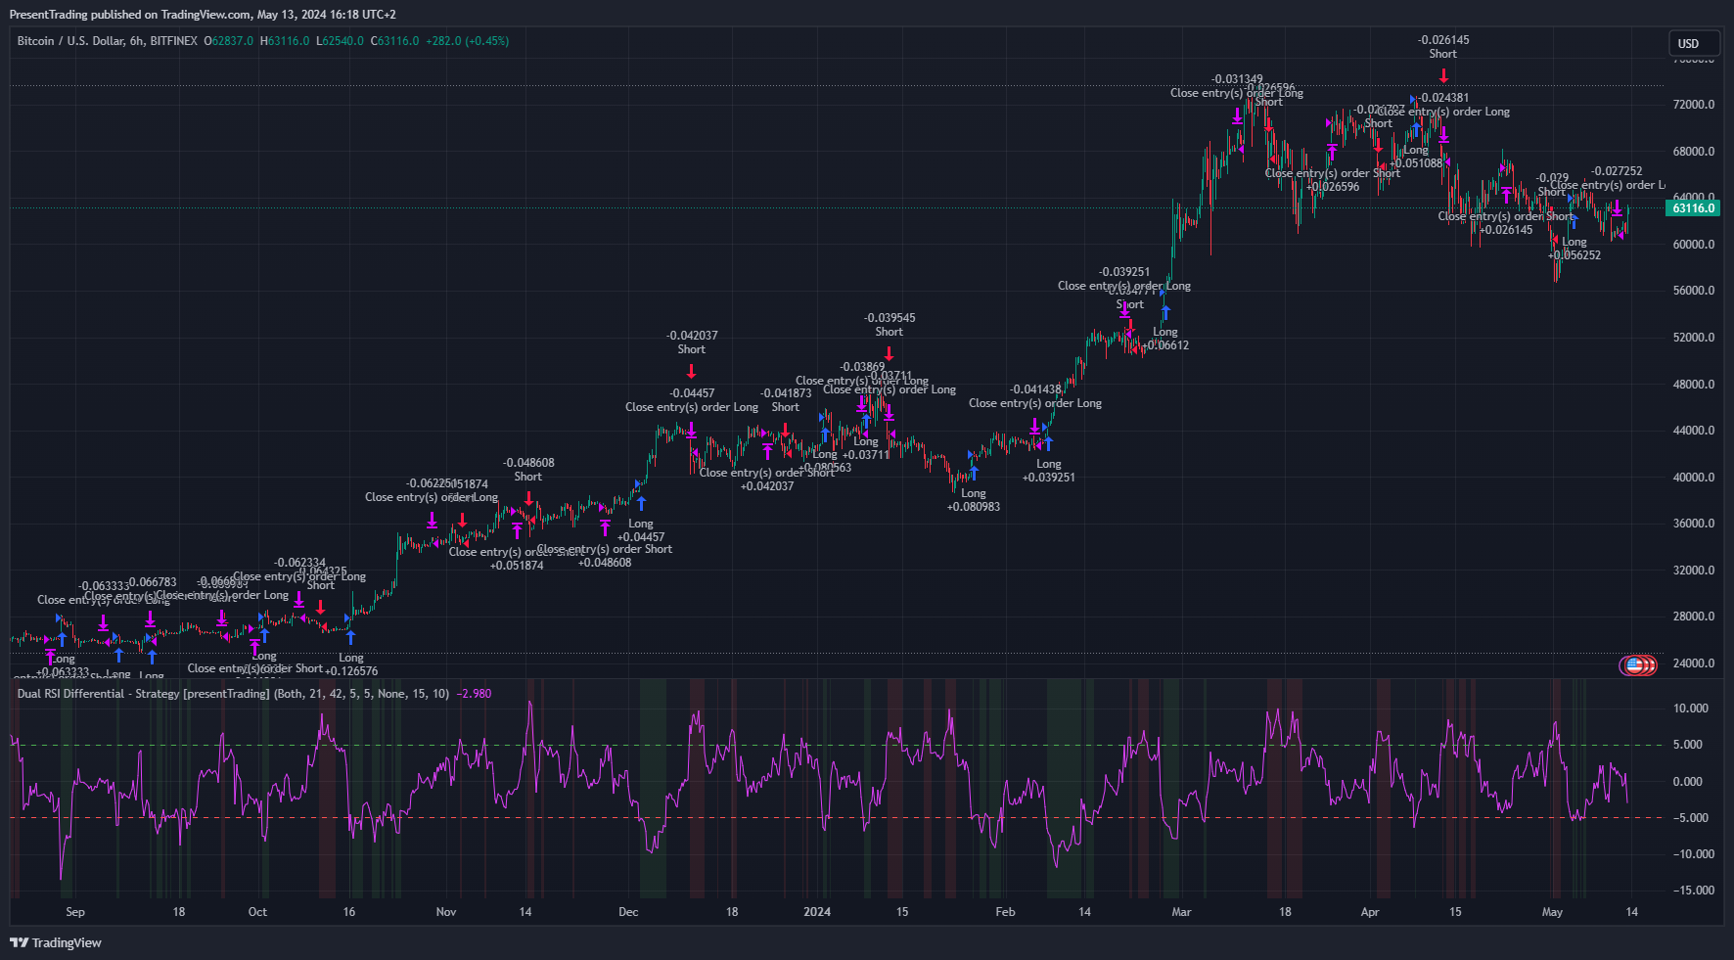The image size is (1734, 960).
Task: Click the 2024 label on time axis
Action: coord(817,912)
